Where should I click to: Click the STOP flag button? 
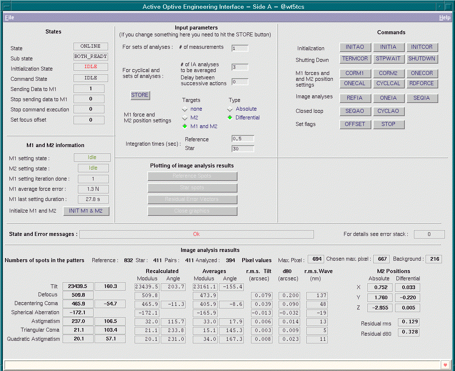coord(388,125)
